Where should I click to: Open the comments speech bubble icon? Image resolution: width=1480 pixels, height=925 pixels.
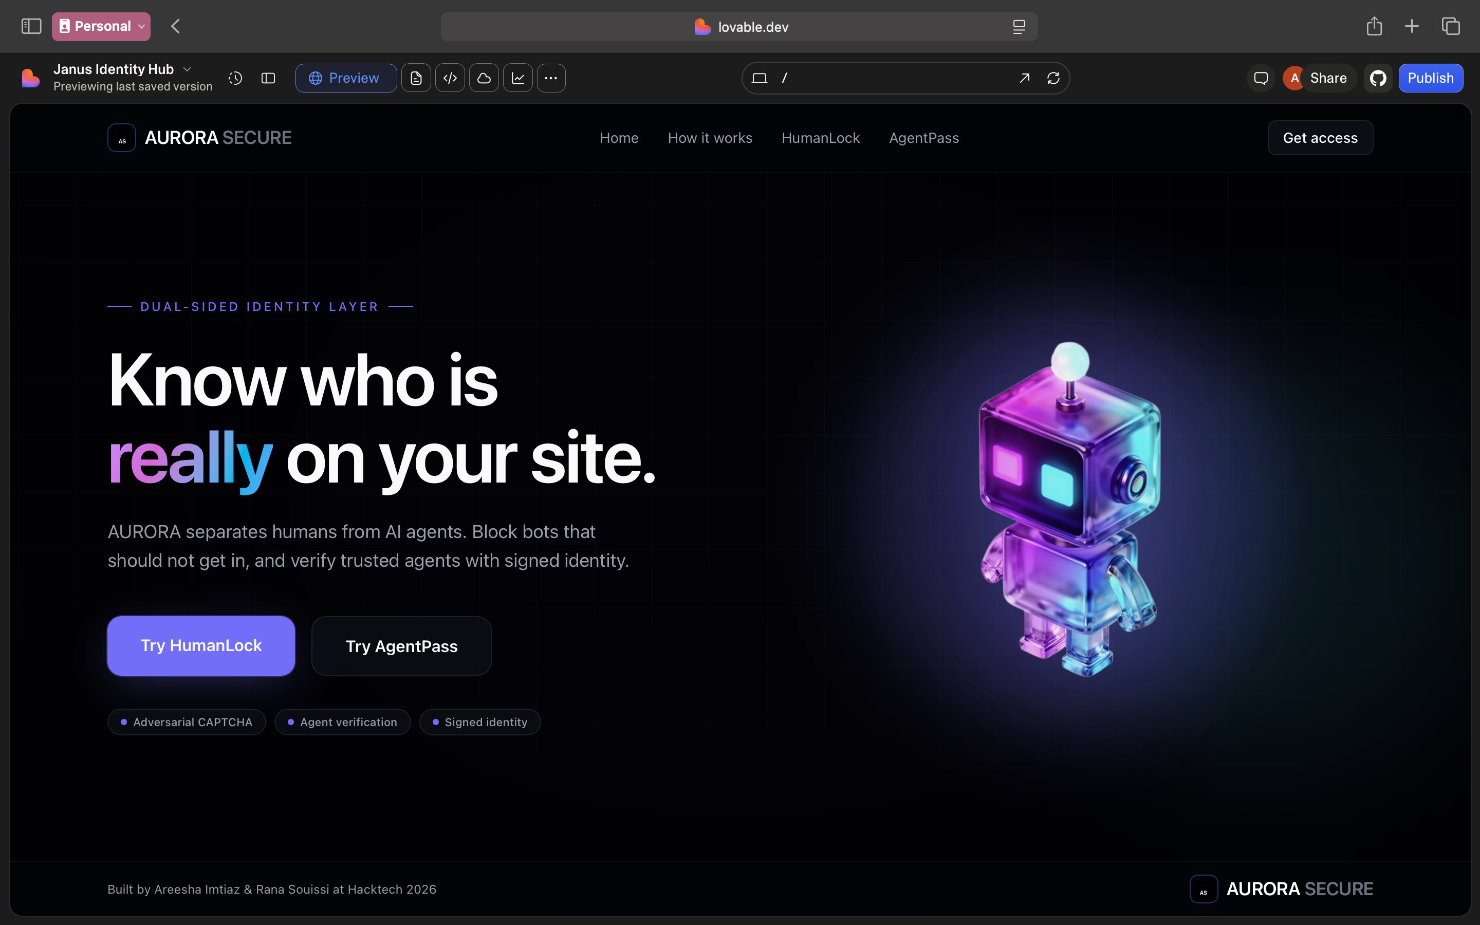click(1261, 78)
